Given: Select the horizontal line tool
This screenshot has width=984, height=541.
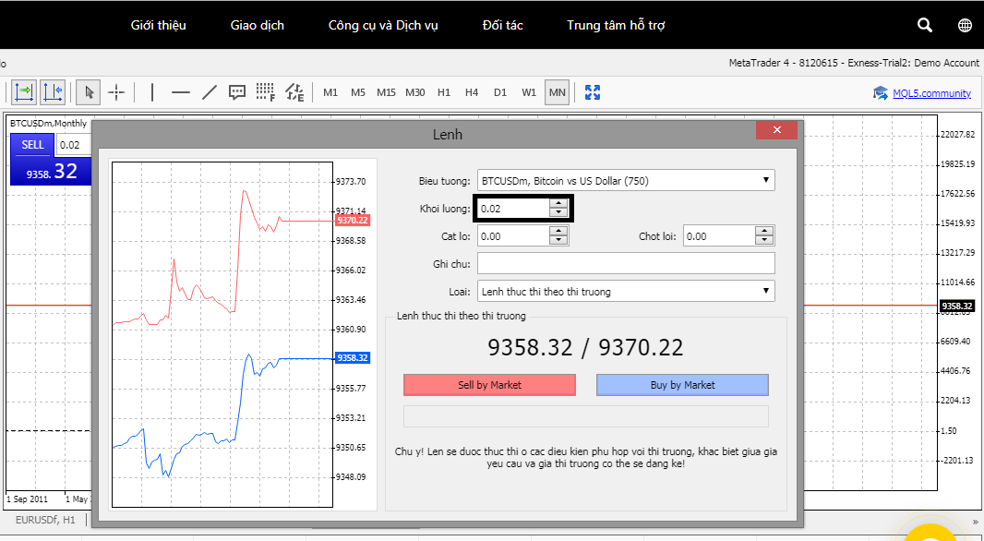Looking at the screenshot, I should [181, 91].
